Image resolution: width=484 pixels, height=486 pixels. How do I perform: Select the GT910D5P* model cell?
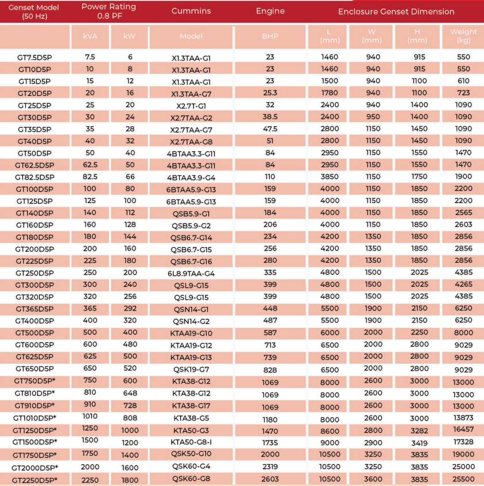point(34,406)
